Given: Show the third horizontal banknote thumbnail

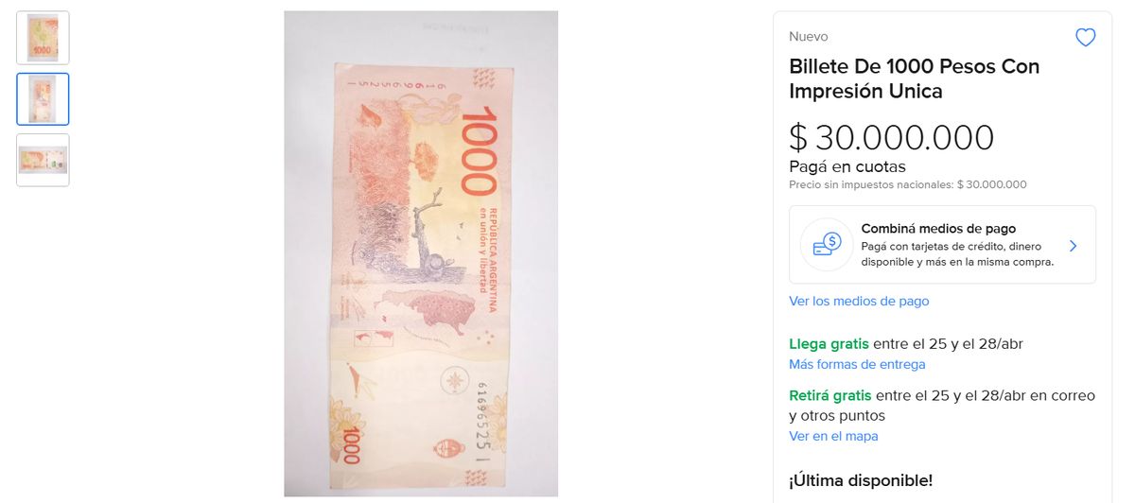Looking at the screenshot, I should pyautogui.click(x=43, y=160).
